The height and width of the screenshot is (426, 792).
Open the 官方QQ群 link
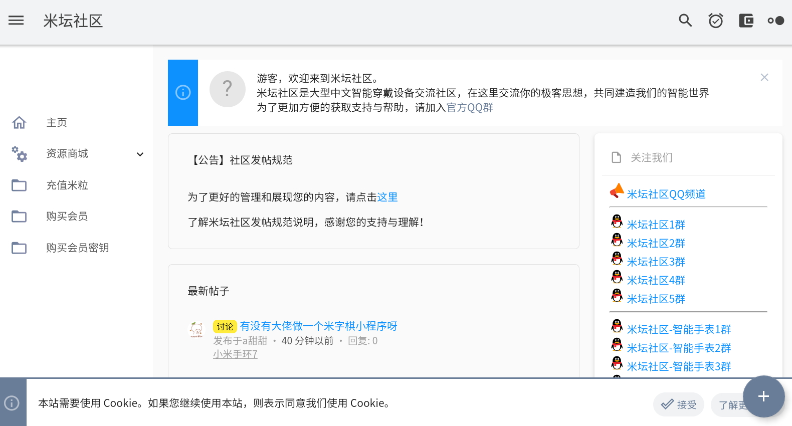click(x=470, y=108)
